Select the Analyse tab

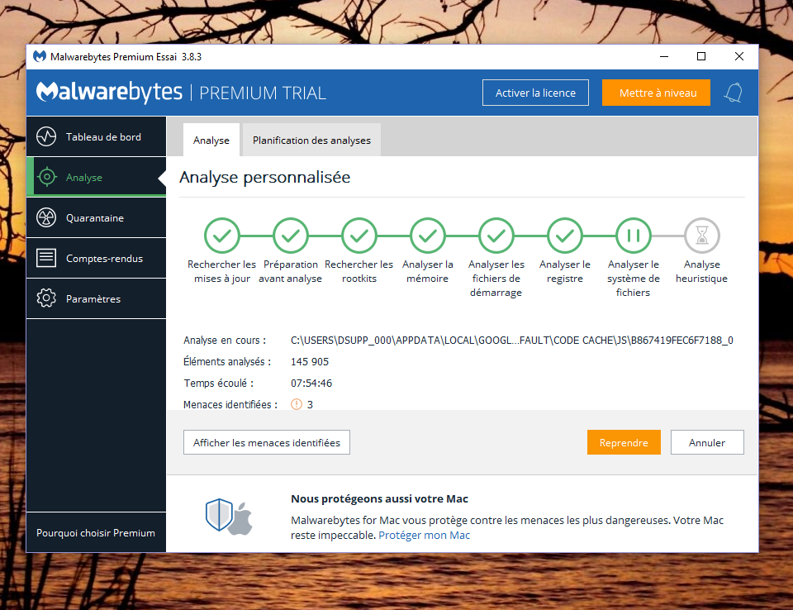[211, 140]
